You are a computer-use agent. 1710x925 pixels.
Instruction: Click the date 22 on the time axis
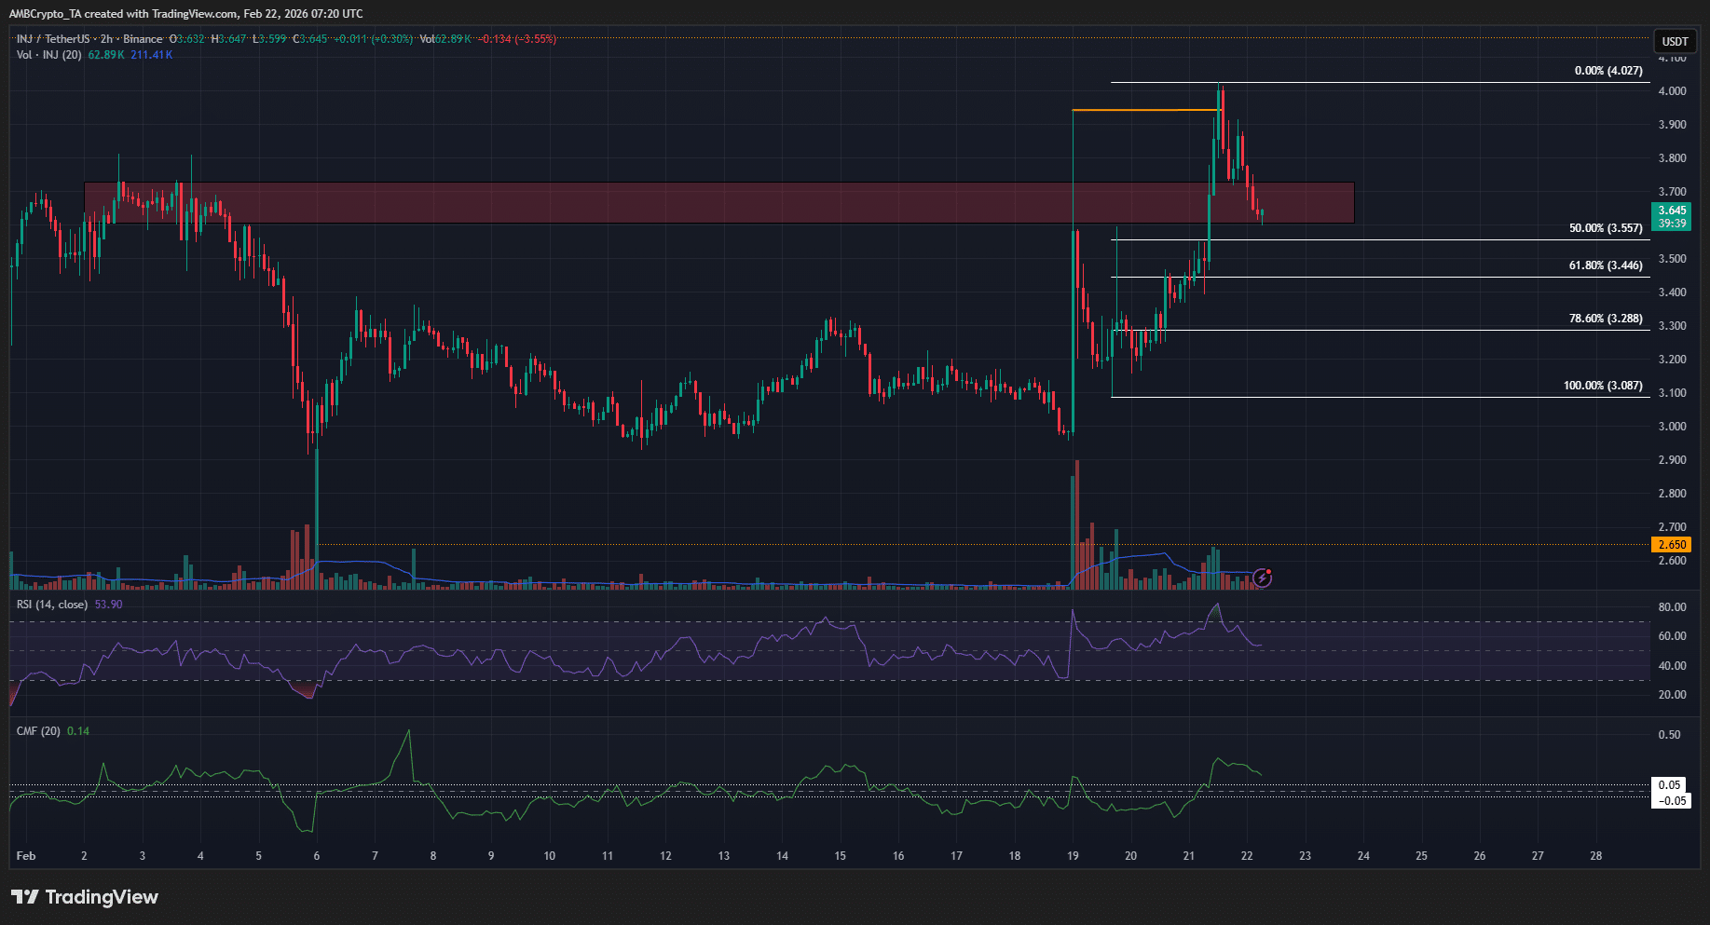[x=1247, y=855]
